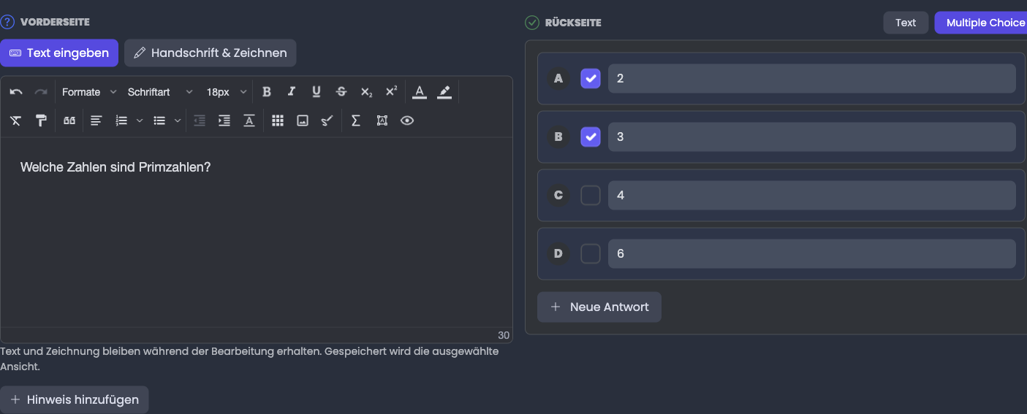Mark answer D as correct
1027x414 pixels.
[x=591, y=253]
